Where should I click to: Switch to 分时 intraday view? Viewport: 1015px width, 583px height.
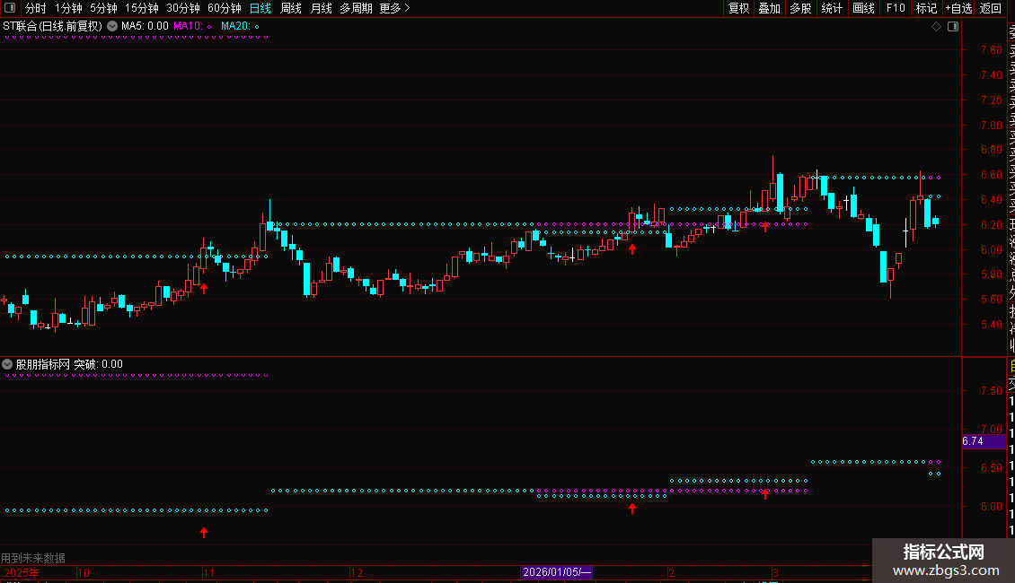coord(36,8)
